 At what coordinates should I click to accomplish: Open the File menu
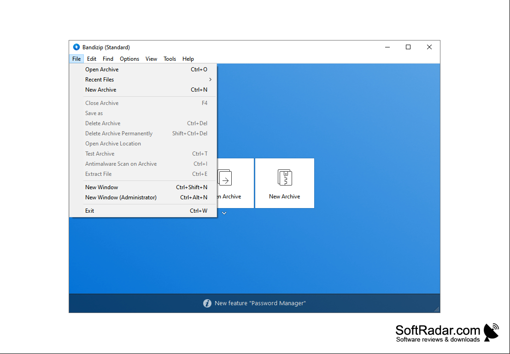76,59
